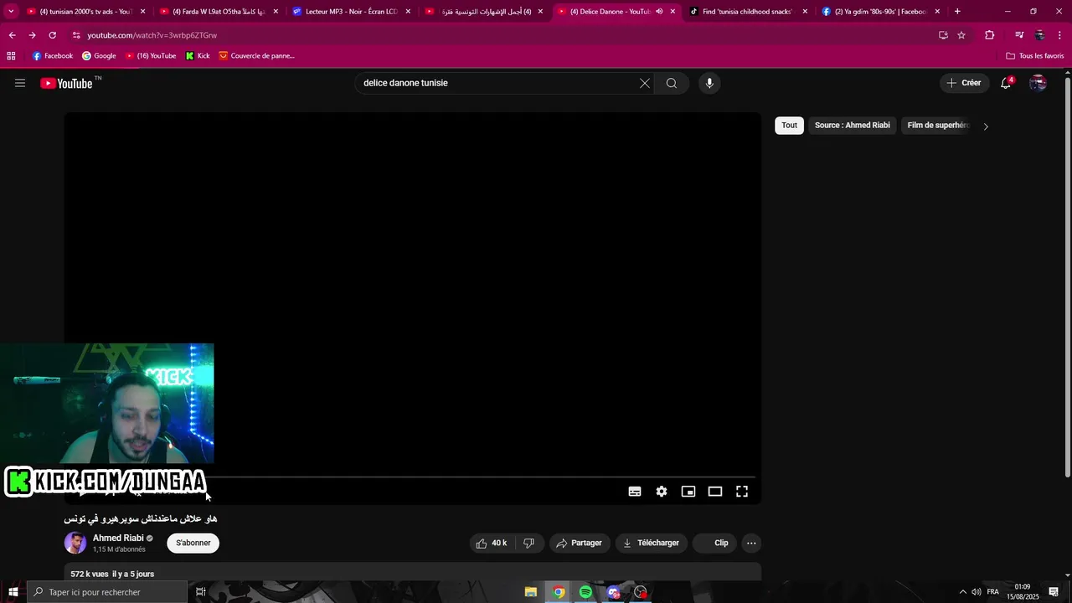This screenshot has width=1072, height=603.
Task: Open the Tous les favoris folder
Action: point(1035,56)
